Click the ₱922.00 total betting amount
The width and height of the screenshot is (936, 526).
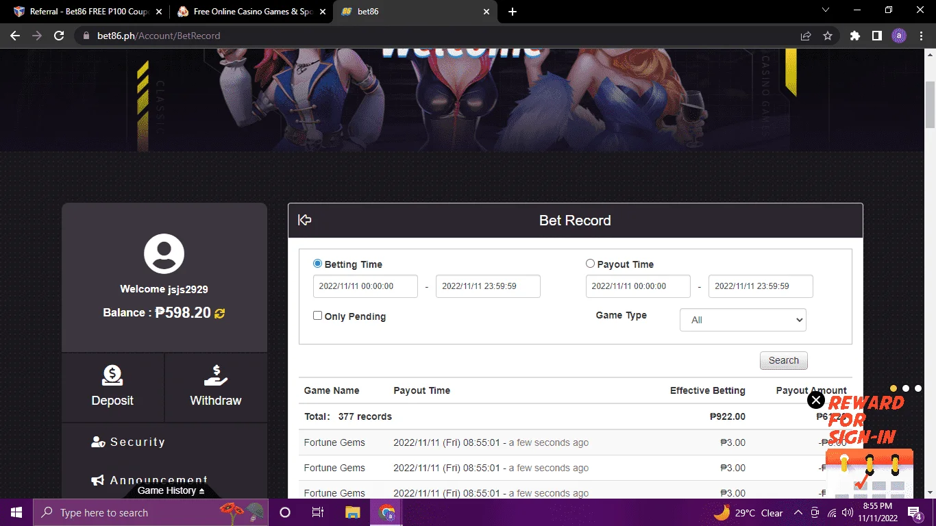coord(728,416)
